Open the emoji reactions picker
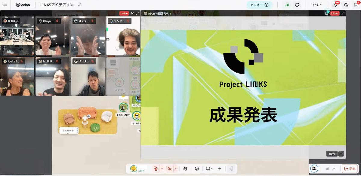The height and width of the screenshot is (176, 361). click(197, 169)
